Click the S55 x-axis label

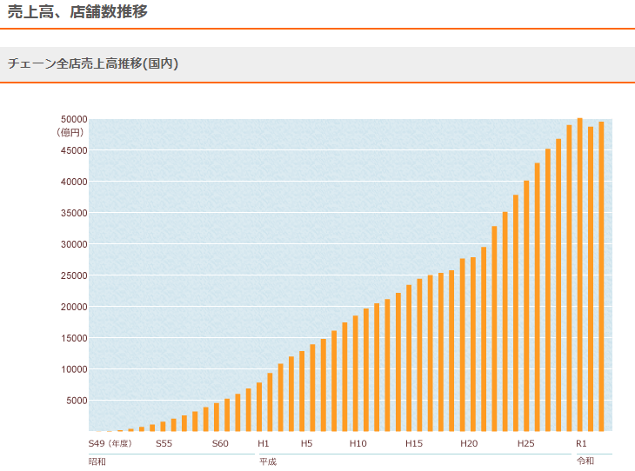164,443
